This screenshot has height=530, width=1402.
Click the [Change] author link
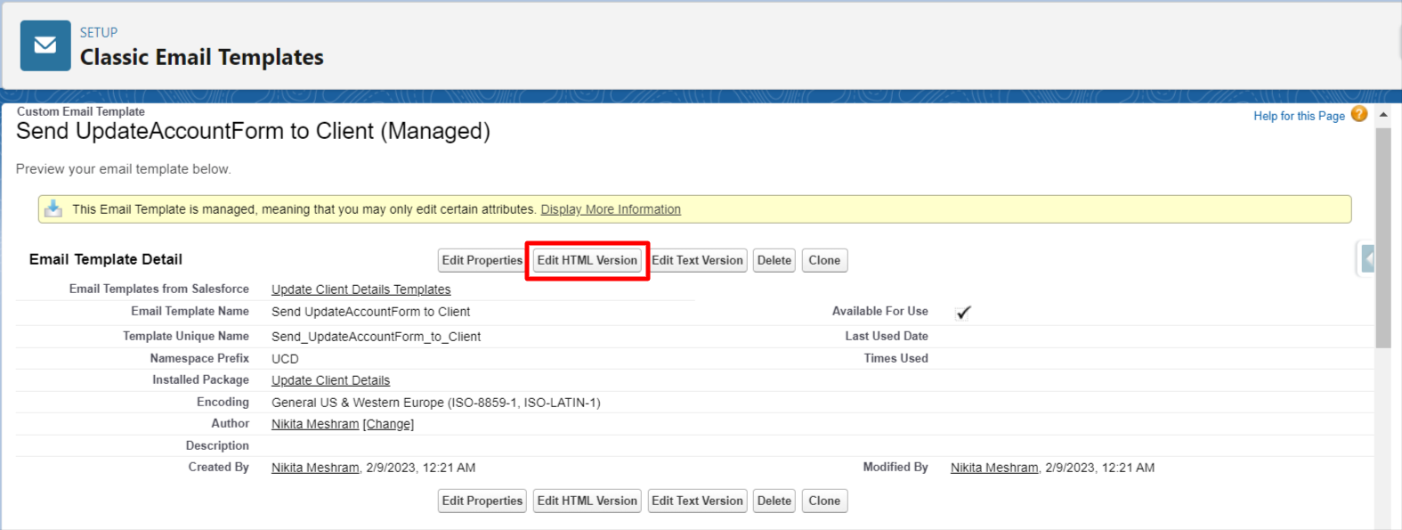(388, 424)
